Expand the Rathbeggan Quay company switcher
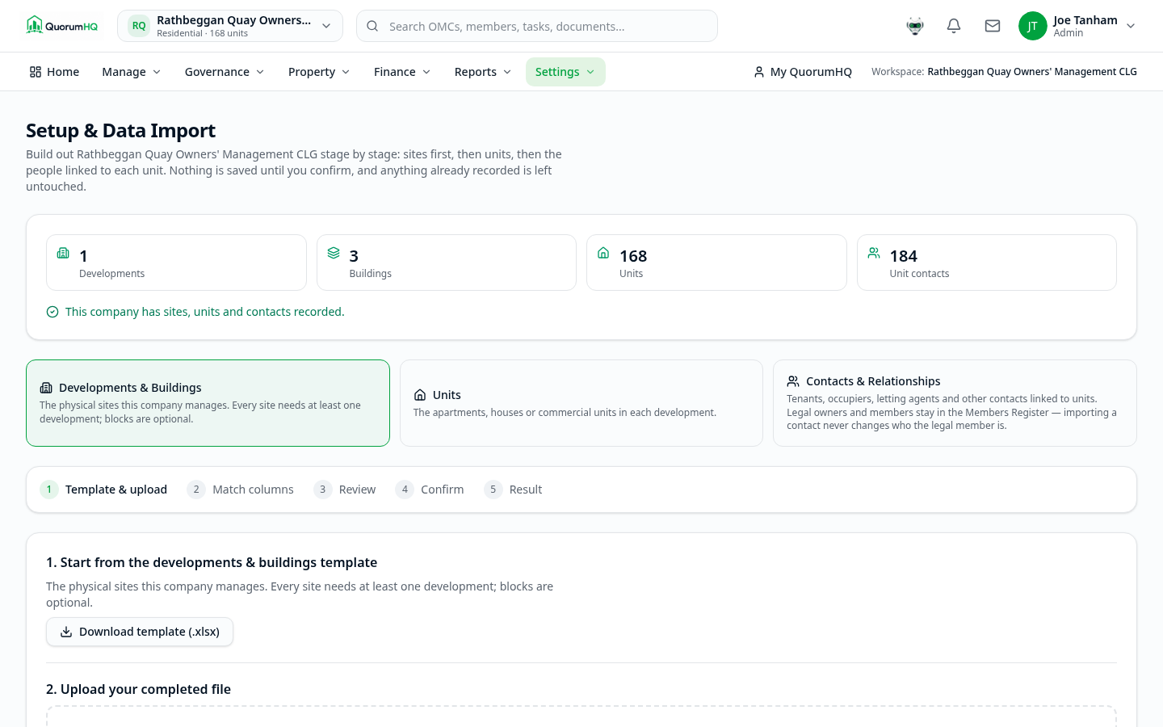 (230, 26)
